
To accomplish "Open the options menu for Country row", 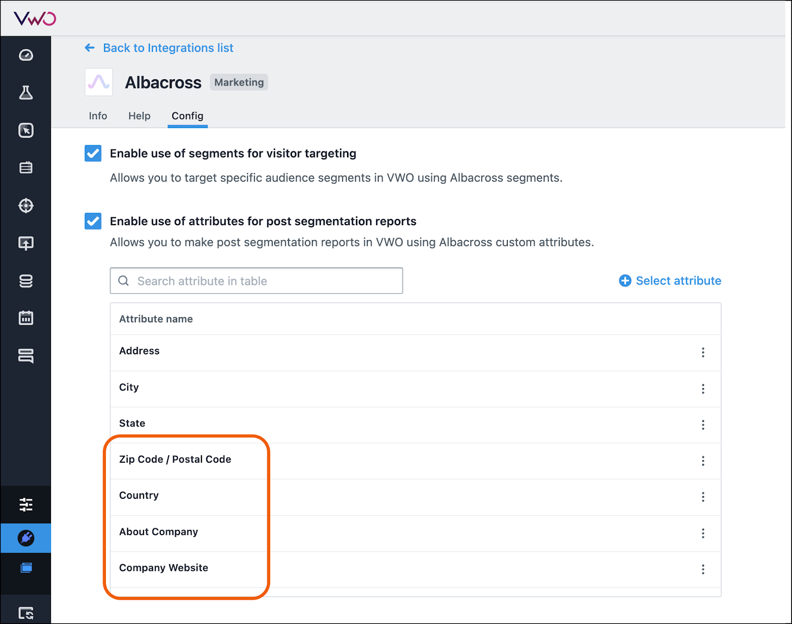I will pyautogui.click(x=703, y=497).
